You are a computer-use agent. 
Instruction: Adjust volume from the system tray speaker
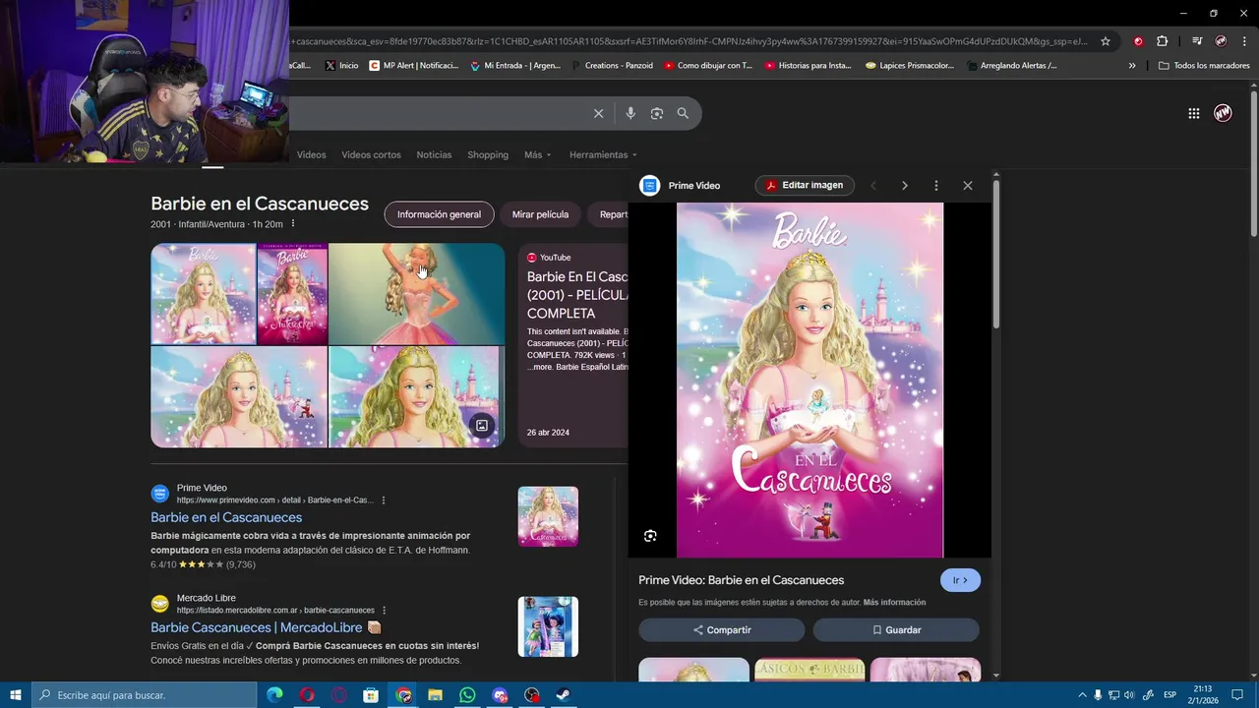(1129, 695)
